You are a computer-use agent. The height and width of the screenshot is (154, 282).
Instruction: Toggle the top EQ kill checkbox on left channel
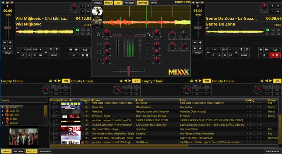(x=99, y=45)
